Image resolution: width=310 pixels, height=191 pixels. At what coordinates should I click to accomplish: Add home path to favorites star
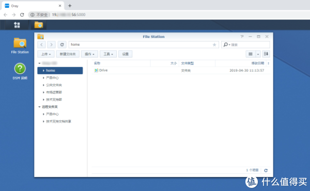214,44
